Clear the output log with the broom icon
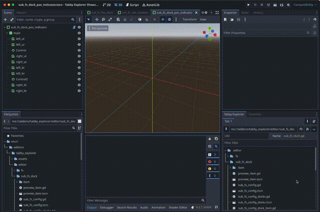This screenshot has width=320, height=212. coord(210,139)
